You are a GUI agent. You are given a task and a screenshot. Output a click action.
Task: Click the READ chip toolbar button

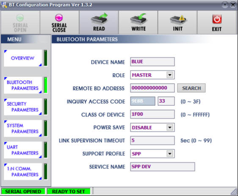coord(99,22)
